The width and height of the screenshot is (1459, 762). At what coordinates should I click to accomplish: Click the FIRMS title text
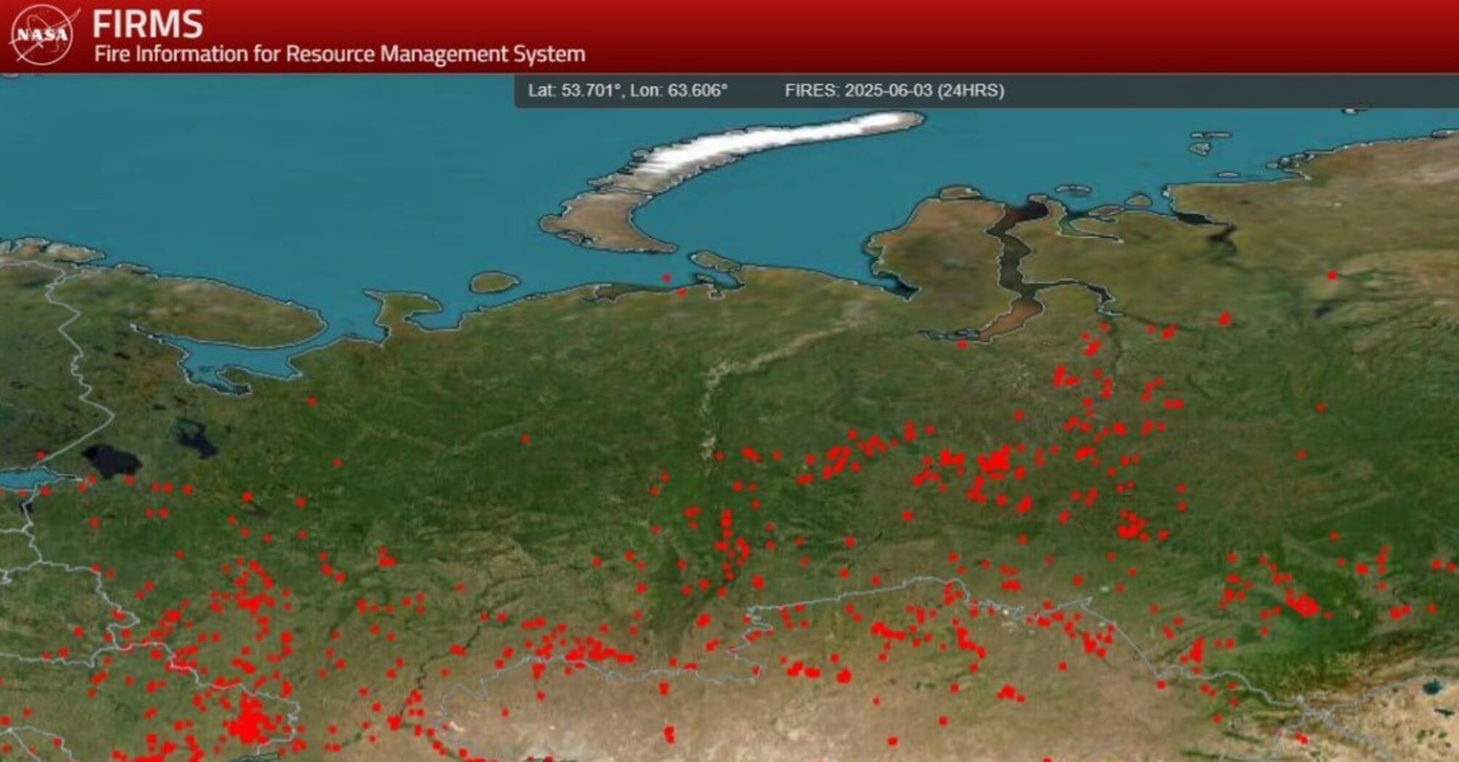147,24
